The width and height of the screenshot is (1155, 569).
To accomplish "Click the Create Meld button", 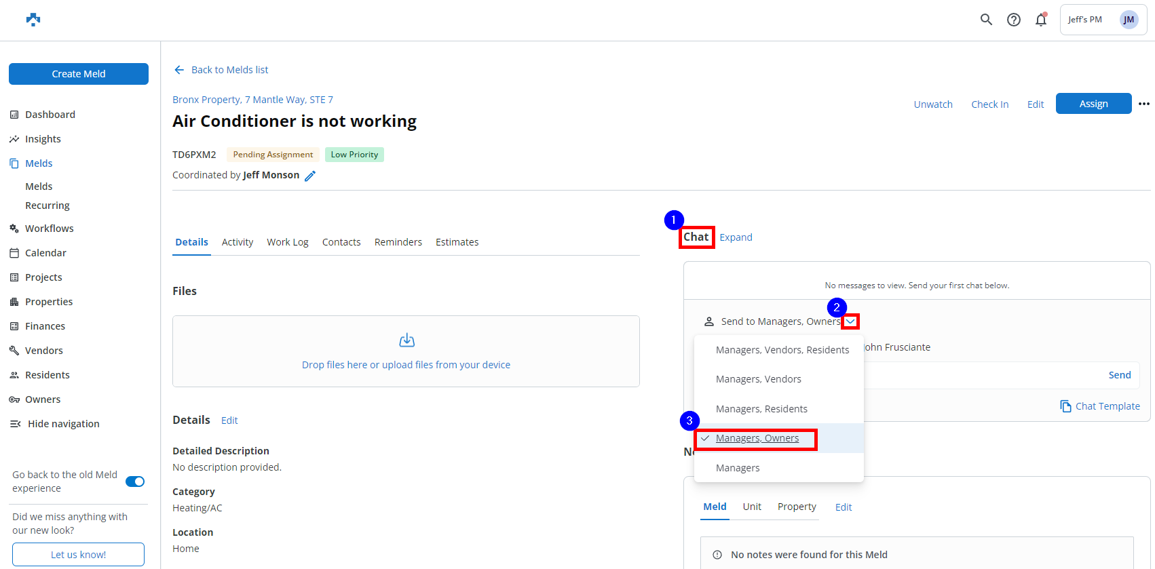I will (79, 74).
